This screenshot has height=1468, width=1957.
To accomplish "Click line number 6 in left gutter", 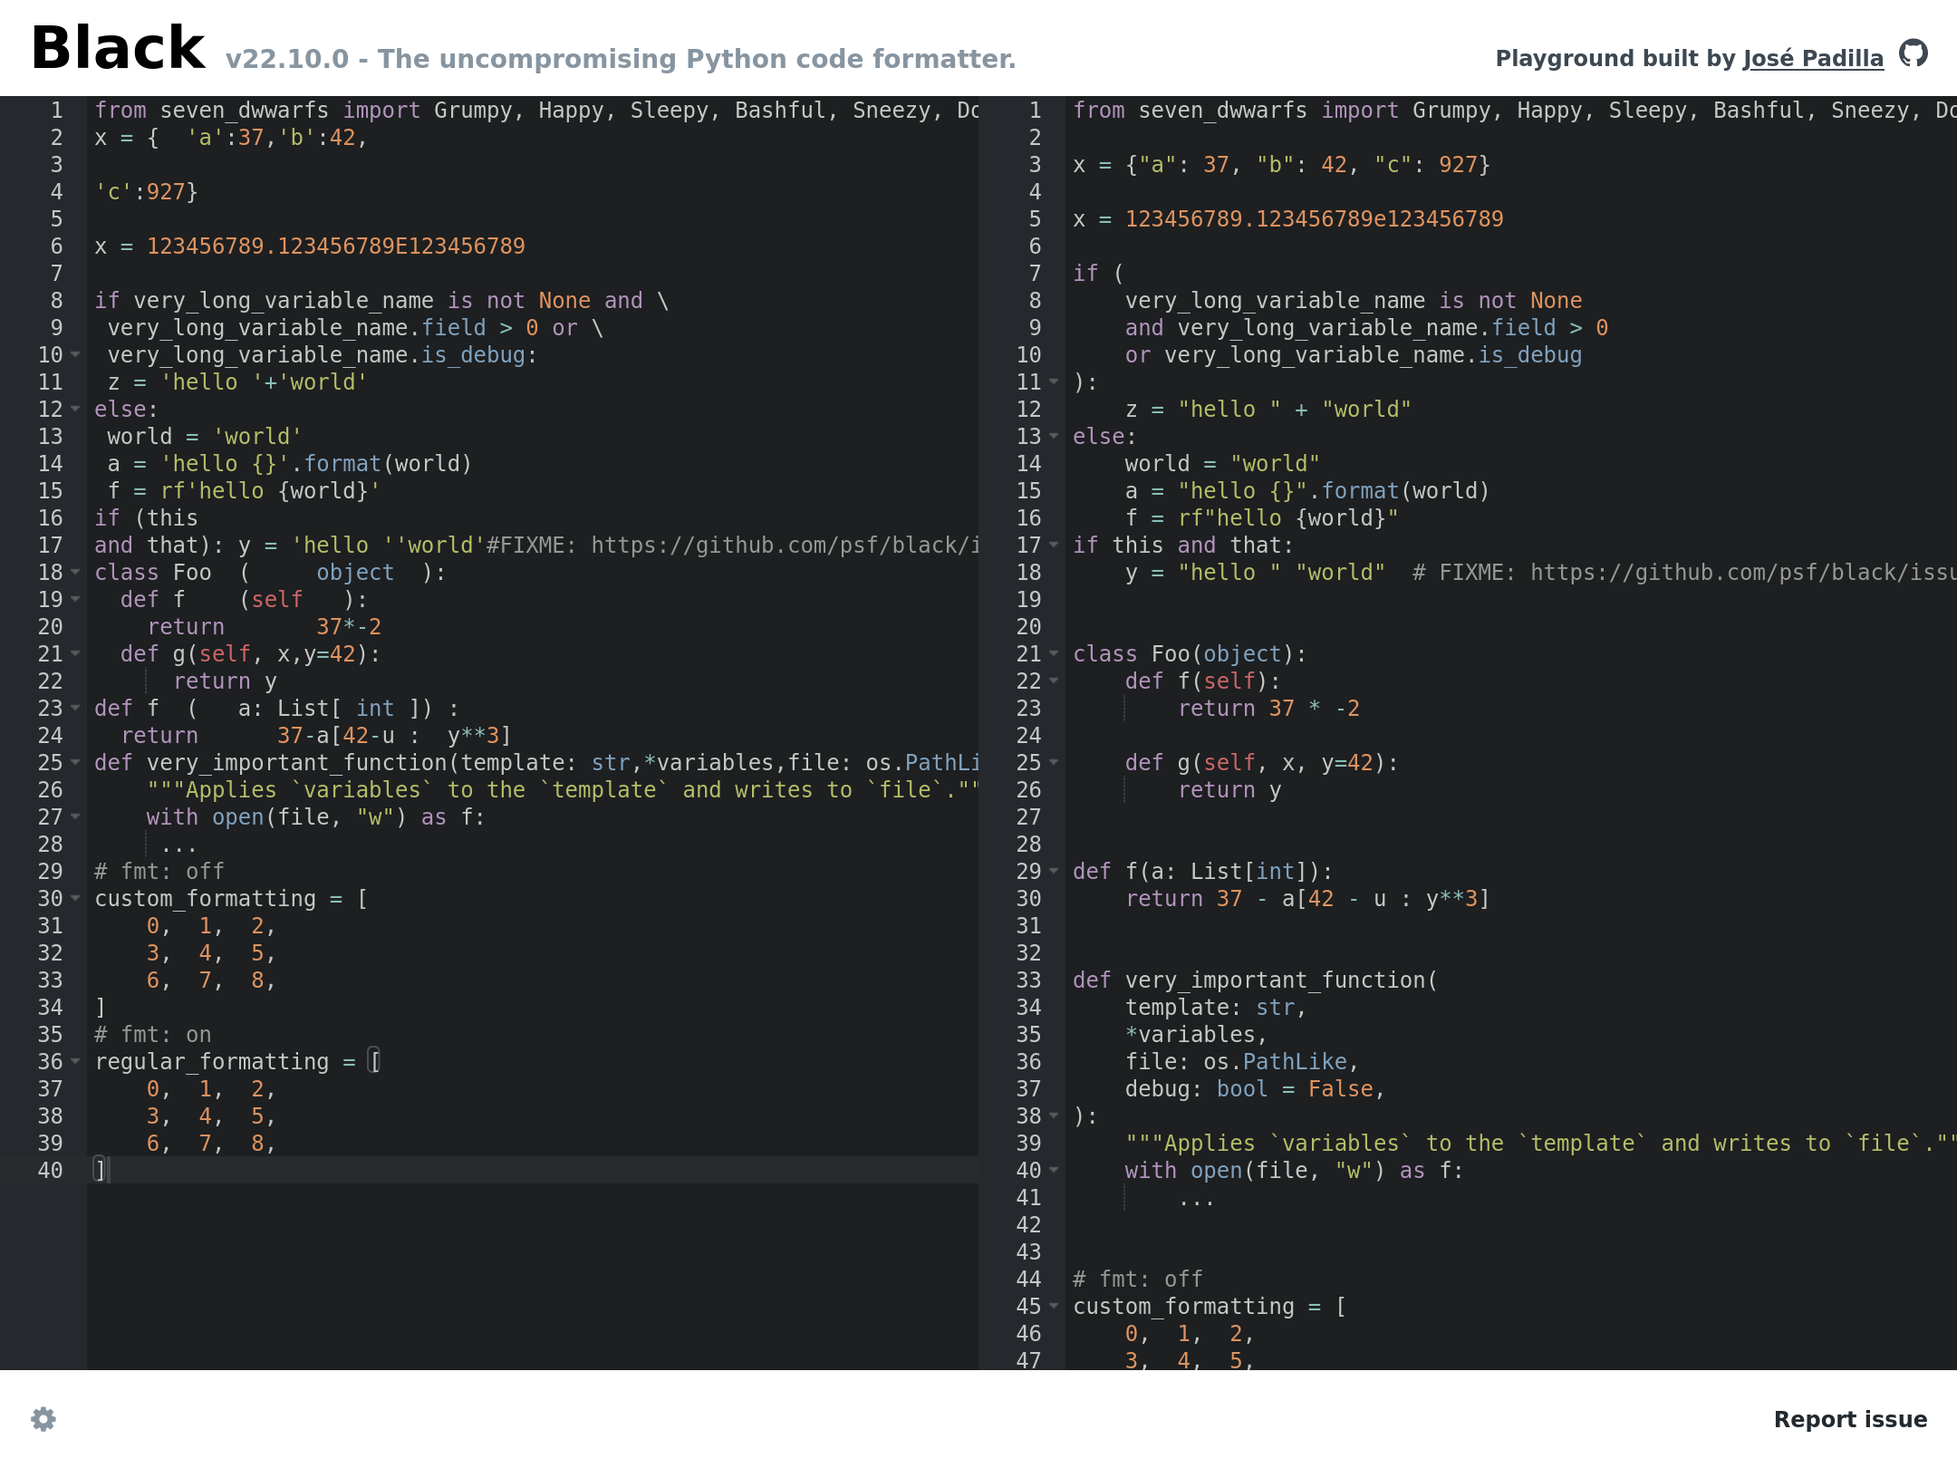I will [56, 246].
